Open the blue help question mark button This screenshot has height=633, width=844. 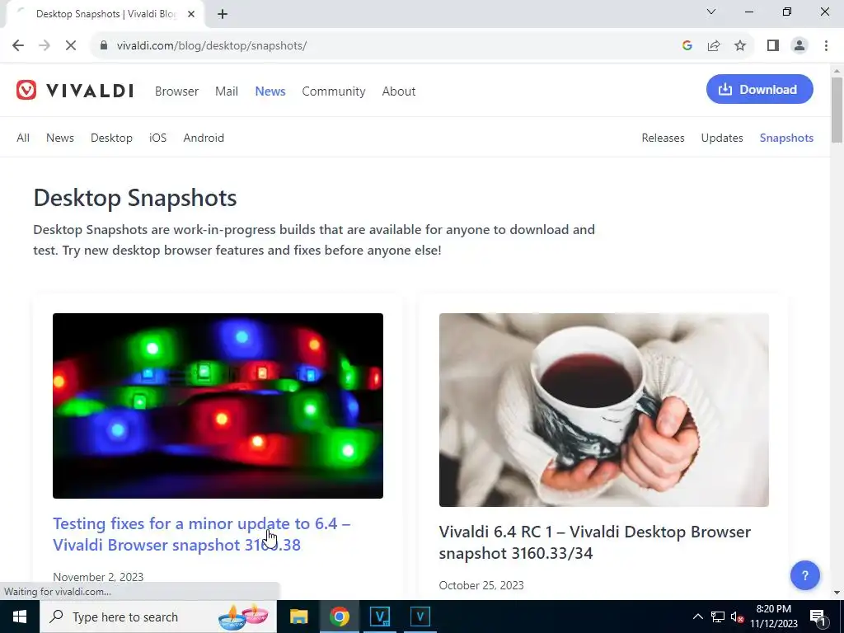pos(804,575)
